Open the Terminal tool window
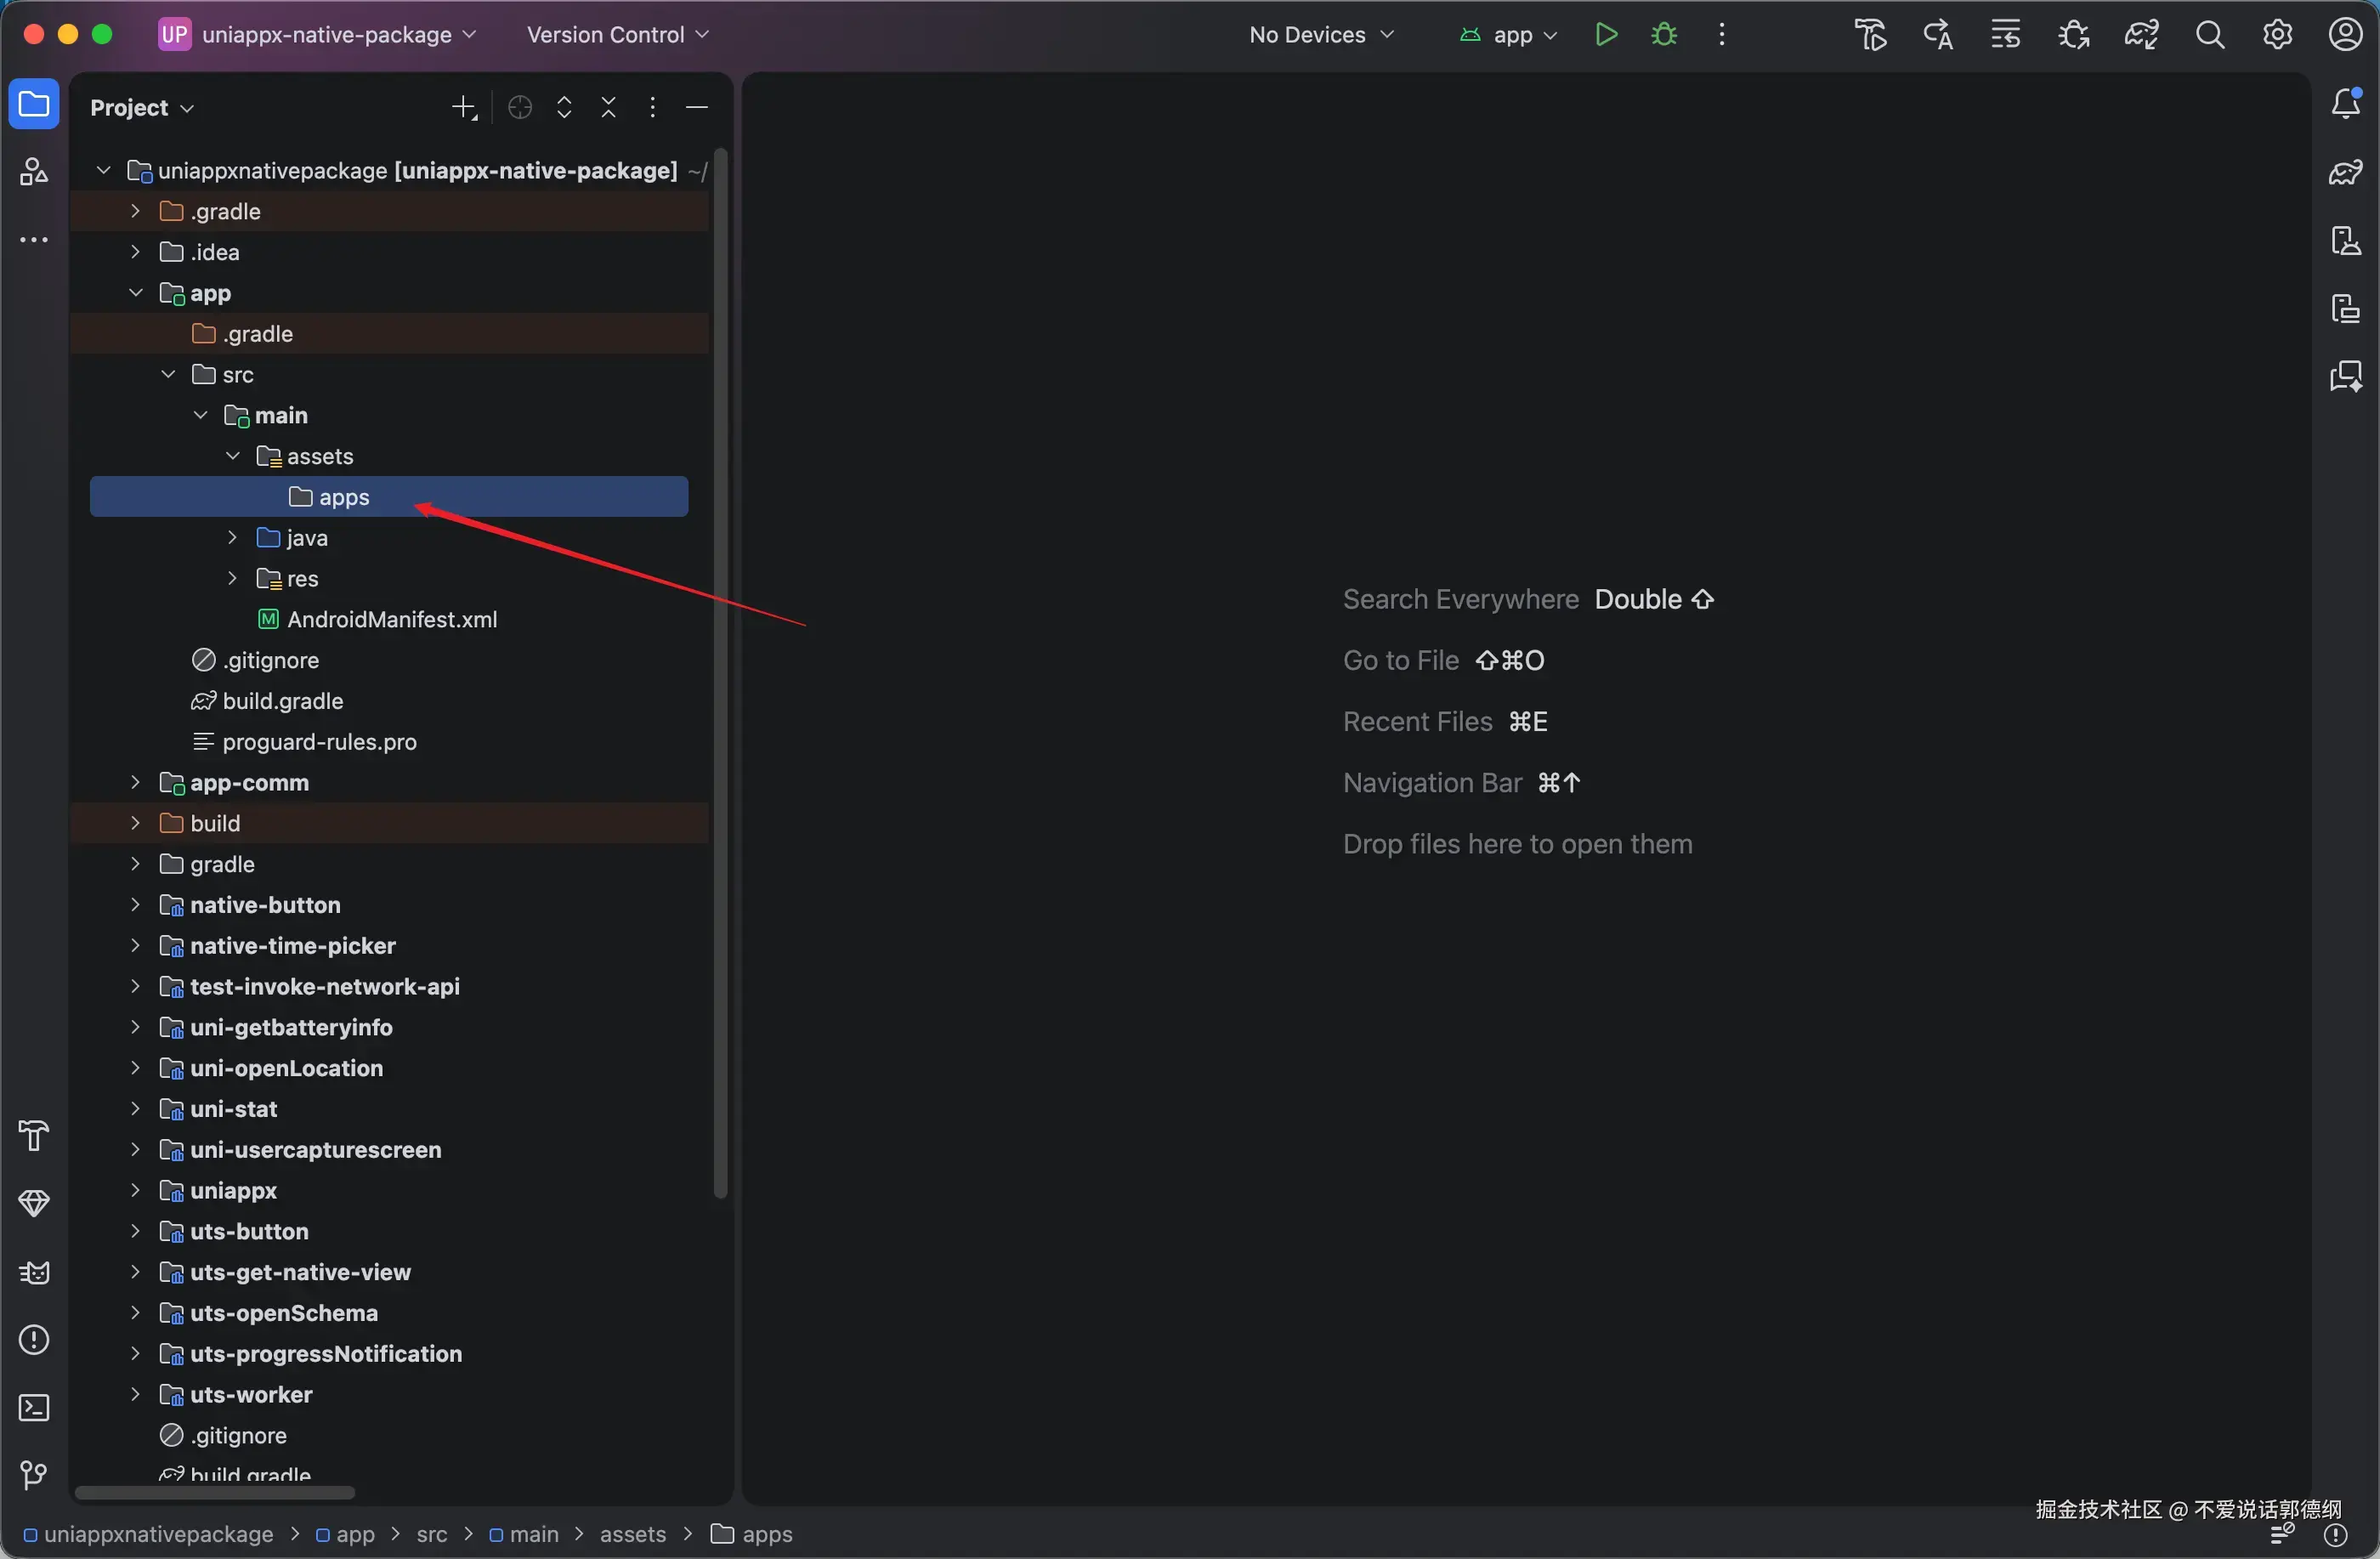This screenshot has width=2380, height=1559. pyautogui.click(x=34, y=1408)
